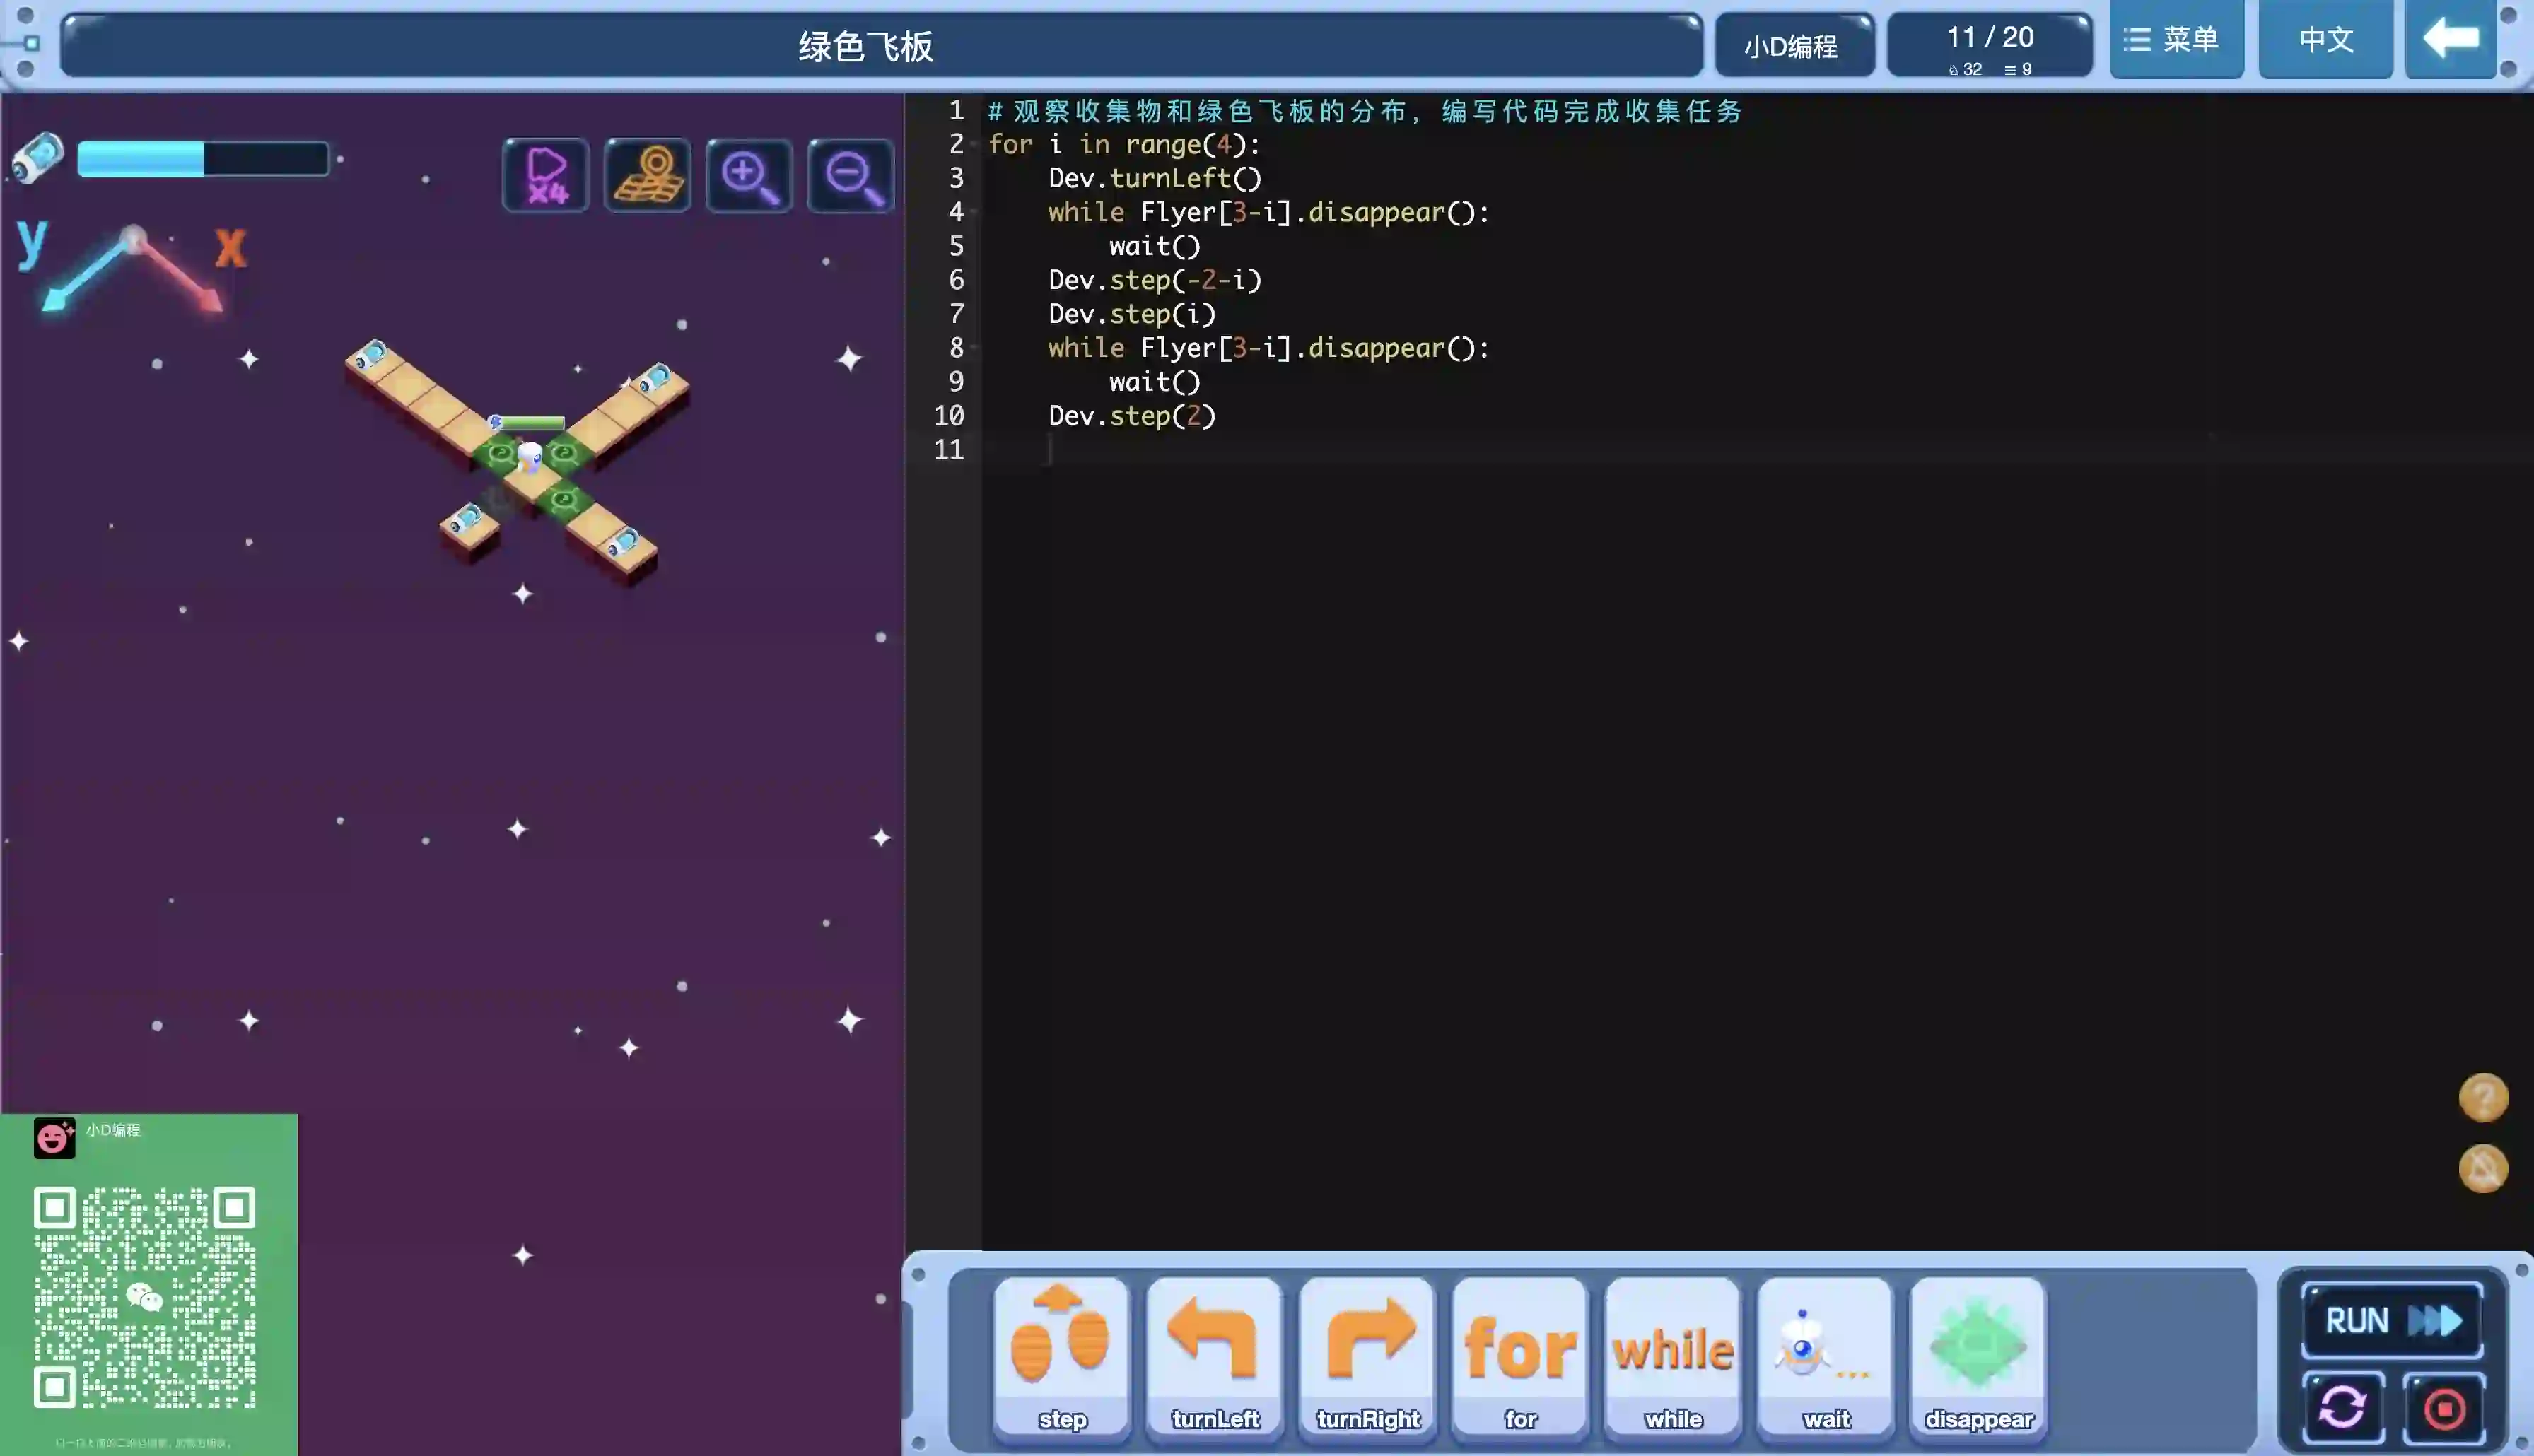Click the map location grid icon
The image size is (2534, 1456).
tap(648, 176)
